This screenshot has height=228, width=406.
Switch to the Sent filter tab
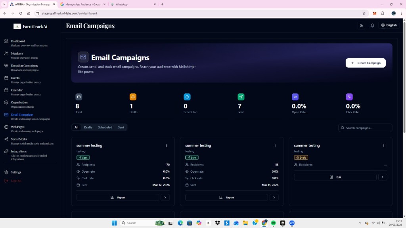pos(121,127)
